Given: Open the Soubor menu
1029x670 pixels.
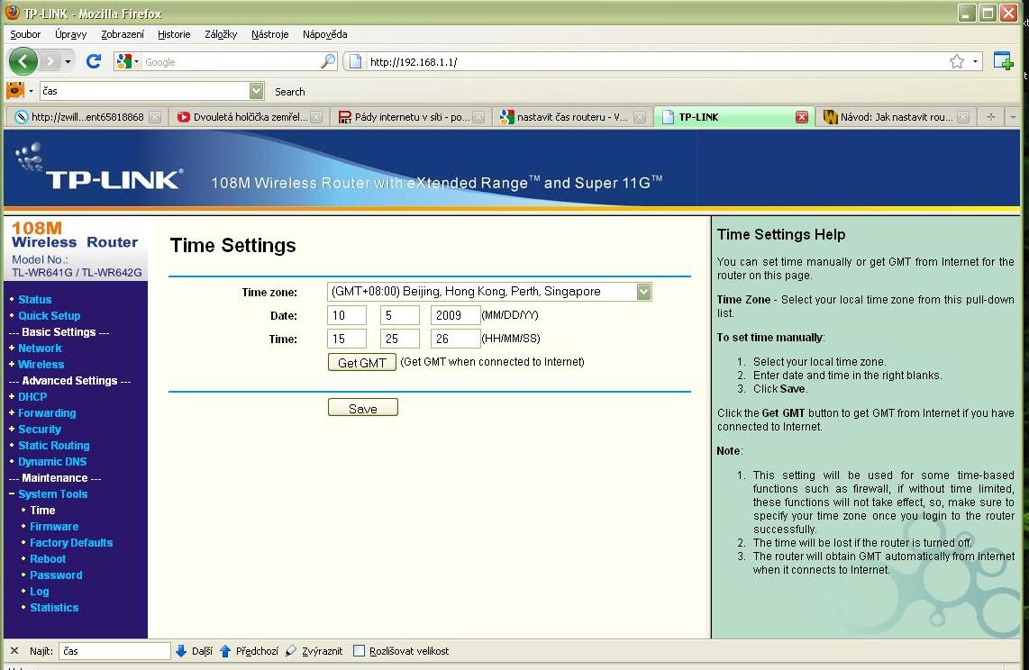Looking at the screenshot, I should [x=25, y=34].
